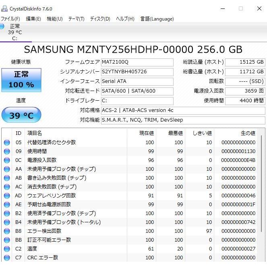Click status orb of row B2 使用済予備ブロック数
This screenshot has height=267, width=267.
pyautogui.click(x=7, y=213)
